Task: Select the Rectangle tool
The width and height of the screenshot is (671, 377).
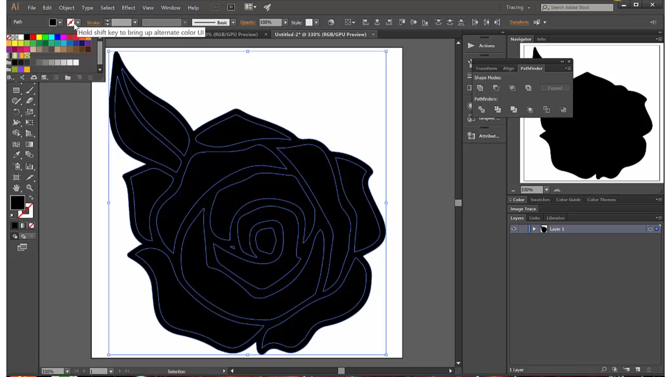Action: (x=16, y=90)
